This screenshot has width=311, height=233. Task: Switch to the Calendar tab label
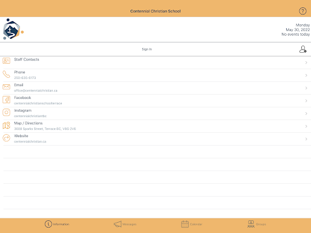196,225
